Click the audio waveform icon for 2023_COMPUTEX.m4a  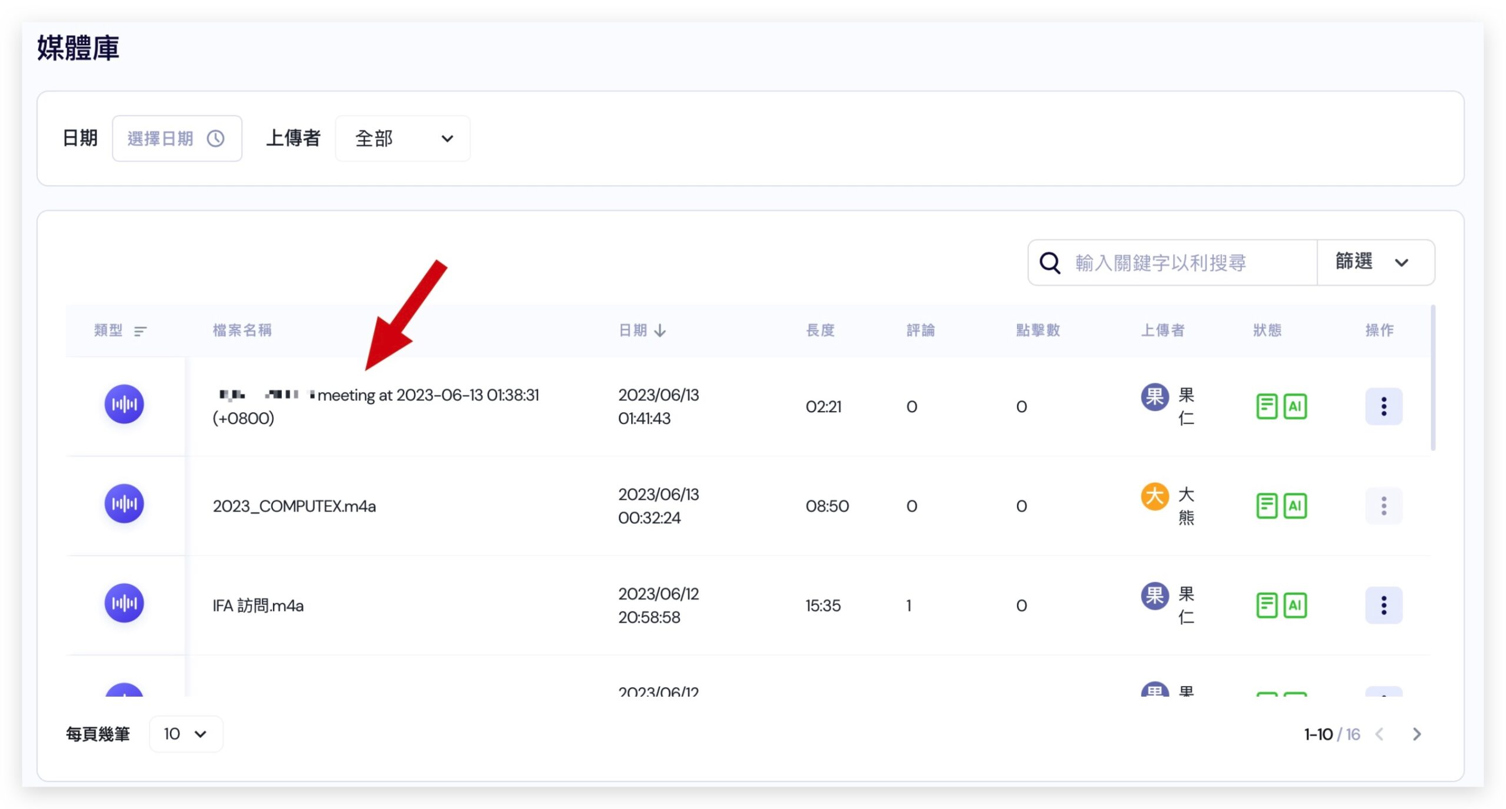(x=124, y=504)
